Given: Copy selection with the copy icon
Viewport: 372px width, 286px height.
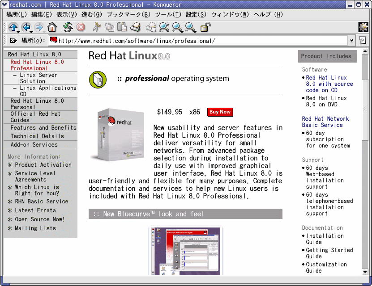Looking at the screenshot, I should pos(109,27).
